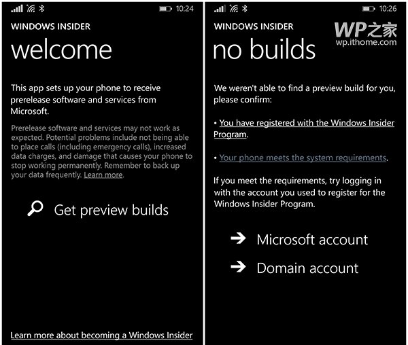Screen dimensions: 408x345
Task: Tap the battery icon beside 10:26
Action: pos(369,9)
